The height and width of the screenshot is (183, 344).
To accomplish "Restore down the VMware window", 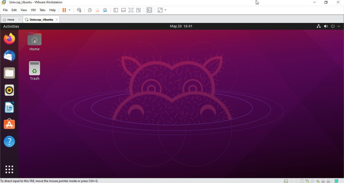I will click(x=326, y=2).
